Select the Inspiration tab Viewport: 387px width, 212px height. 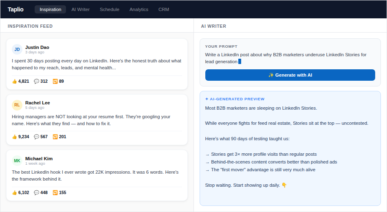click(51, 9)
